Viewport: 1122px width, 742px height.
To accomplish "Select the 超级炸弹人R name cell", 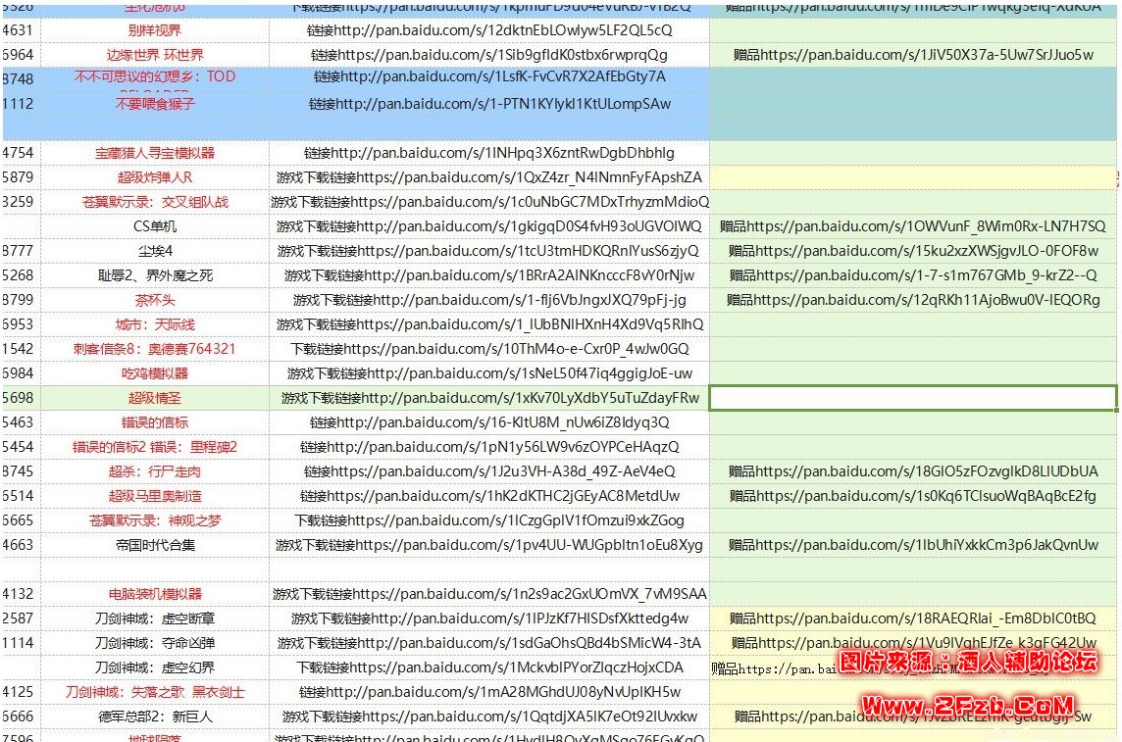I will [155, 177].
